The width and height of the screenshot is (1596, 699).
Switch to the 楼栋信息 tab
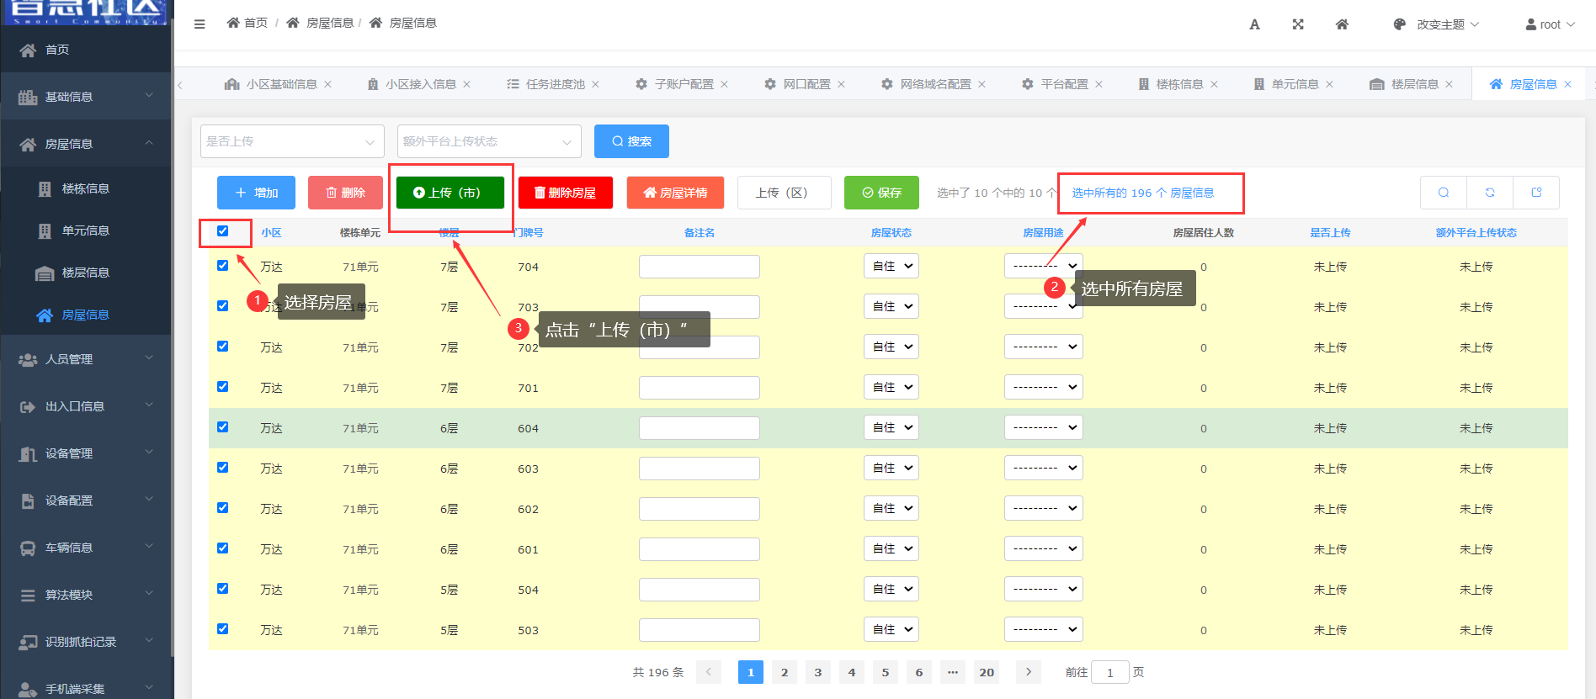coord(1178,84)
